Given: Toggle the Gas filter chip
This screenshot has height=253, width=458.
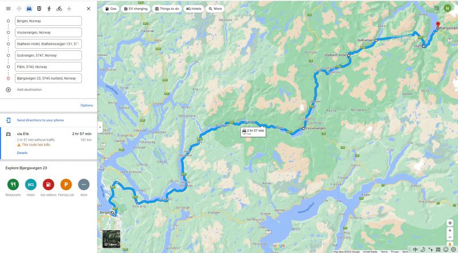Looking at the screenshot, I should [x=110, y=9].
